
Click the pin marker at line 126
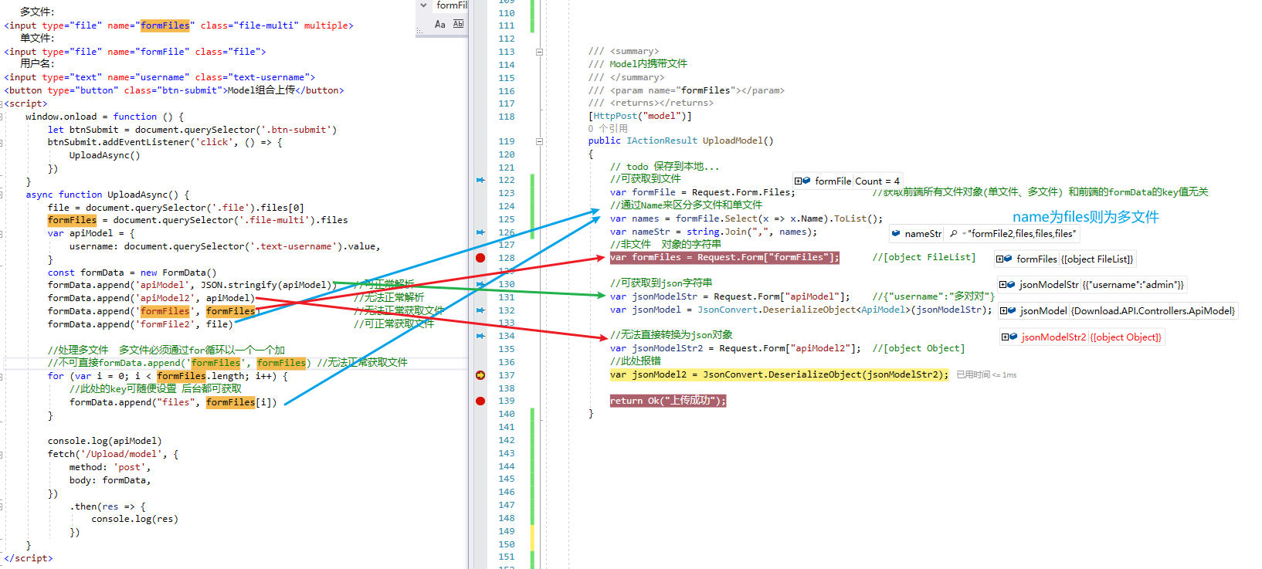[480, 232]
